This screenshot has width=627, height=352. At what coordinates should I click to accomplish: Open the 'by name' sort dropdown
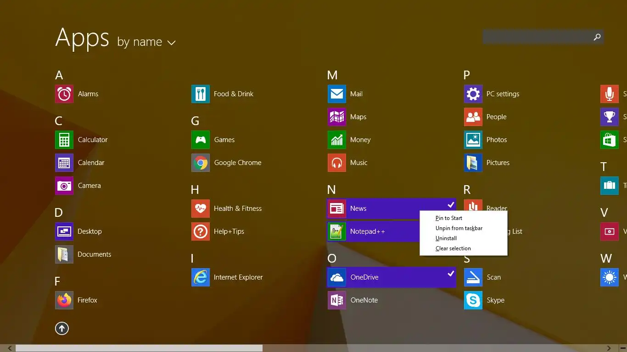146,42
